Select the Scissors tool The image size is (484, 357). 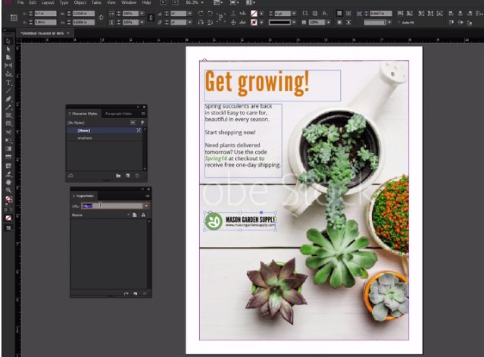tap(8, 132)
